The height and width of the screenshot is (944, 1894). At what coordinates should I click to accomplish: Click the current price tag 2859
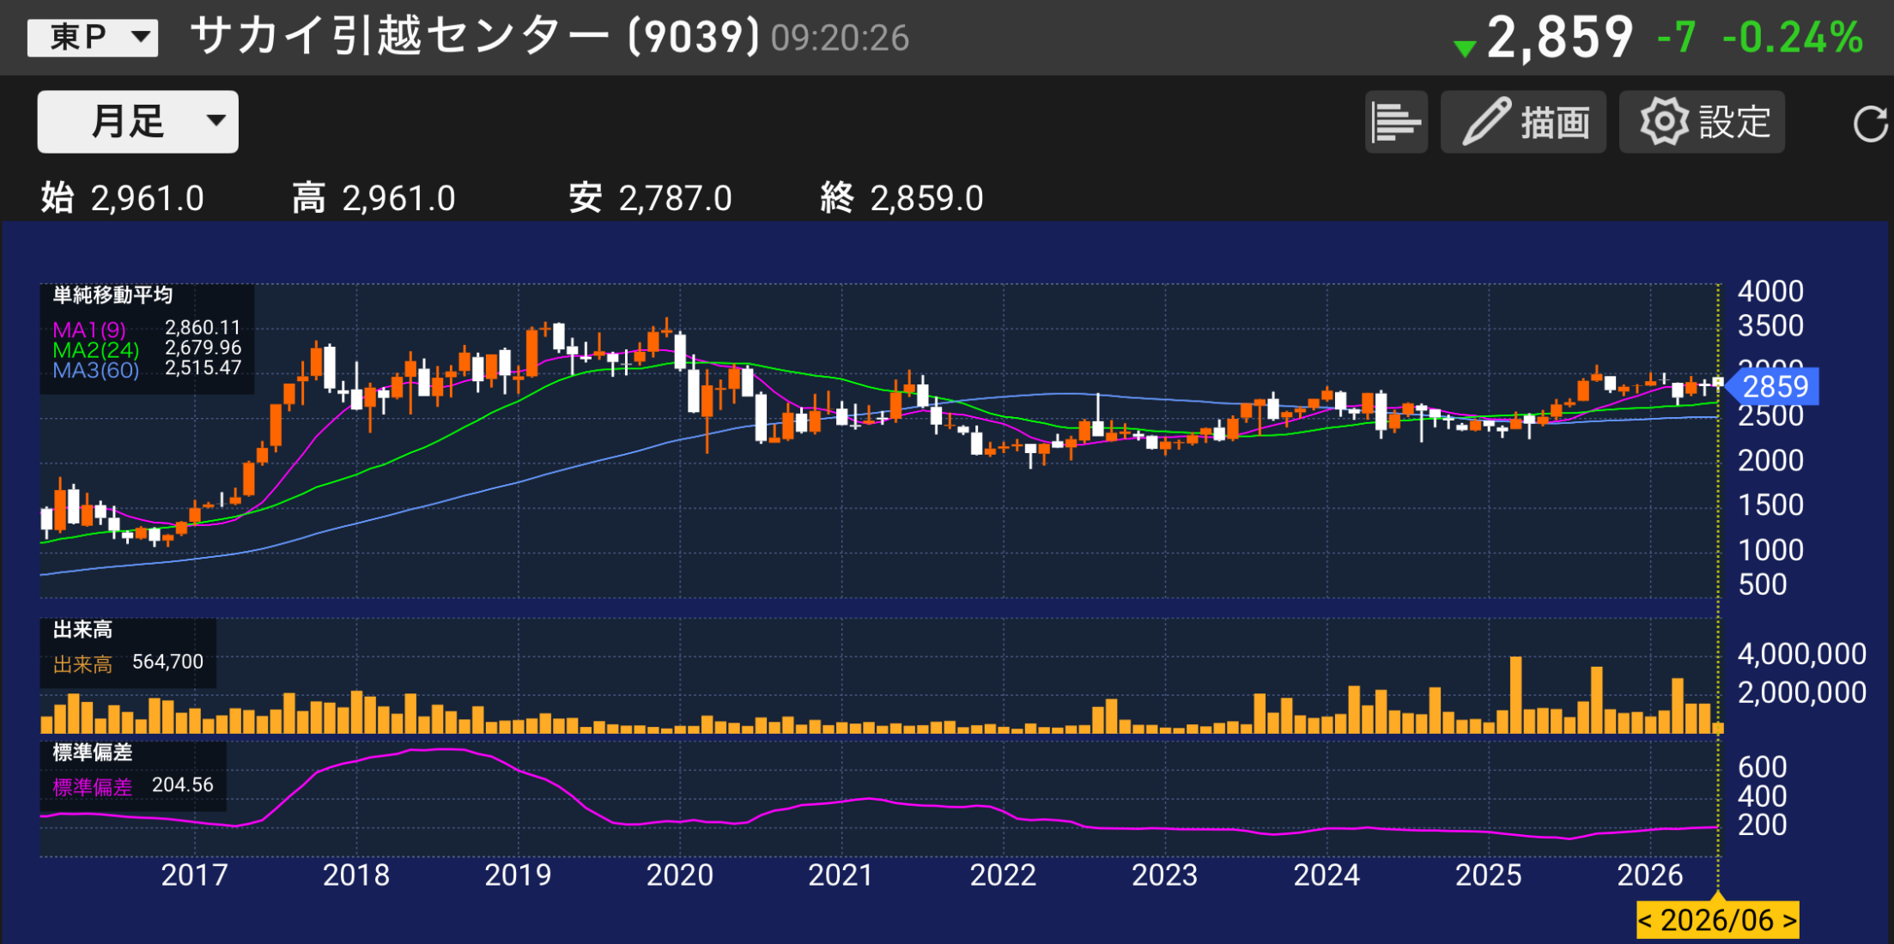tap(1772, 387)
